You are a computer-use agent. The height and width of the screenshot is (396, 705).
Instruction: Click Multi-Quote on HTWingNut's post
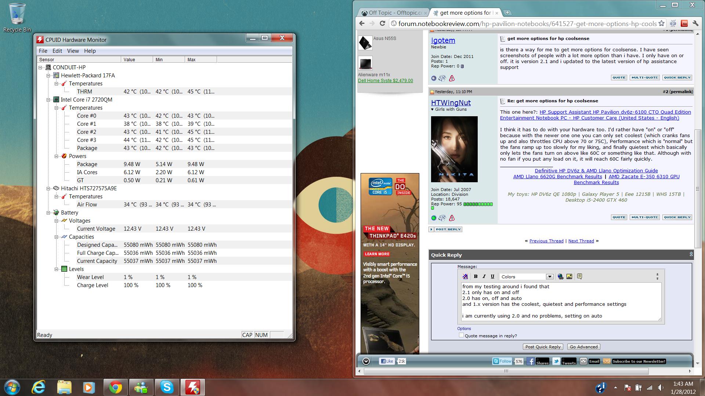click(645, 217)
